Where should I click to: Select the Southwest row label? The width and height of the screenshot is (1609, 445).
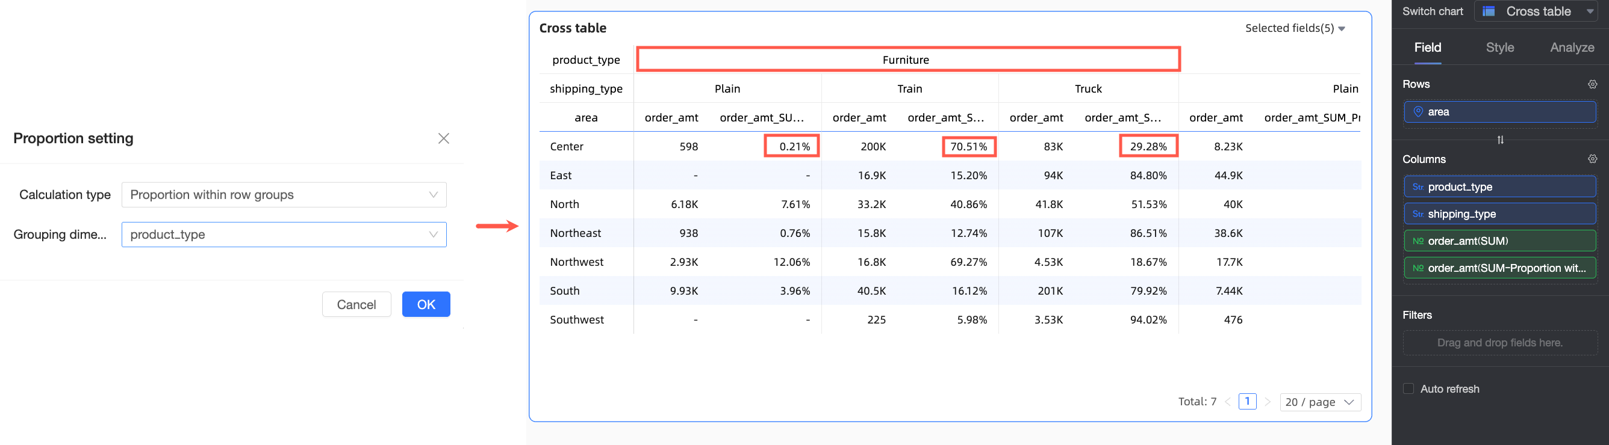click(x=576, y=319)
